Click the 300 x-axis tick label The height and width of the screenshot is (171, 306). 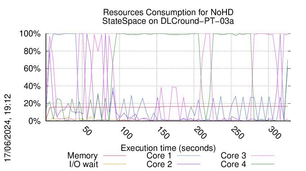pyautogui.click(x=275, y=133)
